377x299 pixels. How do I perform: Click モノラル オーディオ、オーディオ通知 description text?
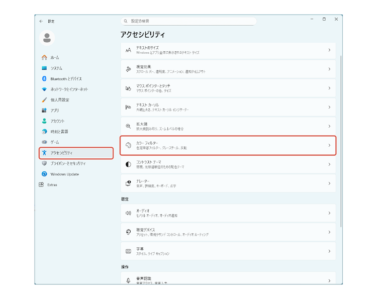tap(157, 216)
